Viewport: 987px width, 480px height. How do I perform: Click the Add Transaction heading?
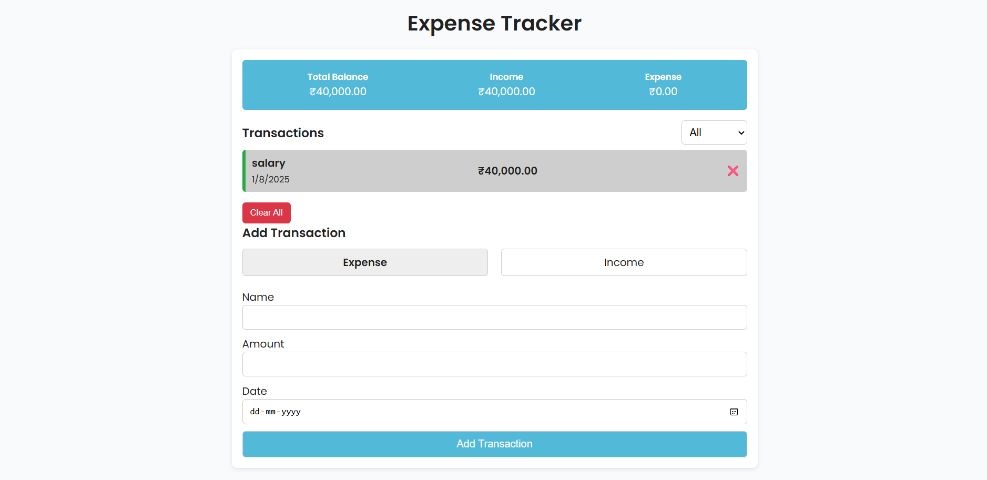point(293,232)
